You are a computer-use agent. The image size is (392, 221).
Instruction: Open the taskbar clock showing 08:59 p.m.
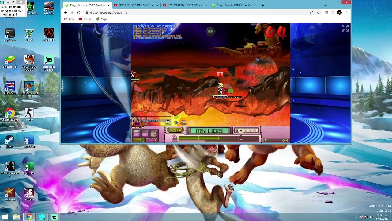(383, 217)
